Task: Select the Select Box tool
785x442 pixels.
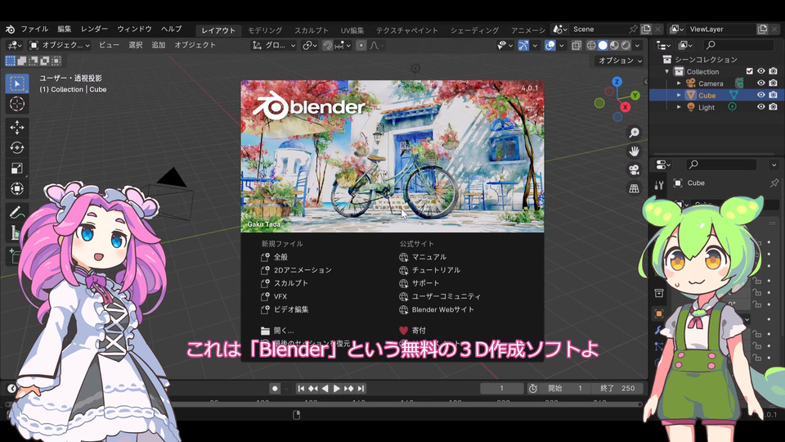Action: (17, 83)
